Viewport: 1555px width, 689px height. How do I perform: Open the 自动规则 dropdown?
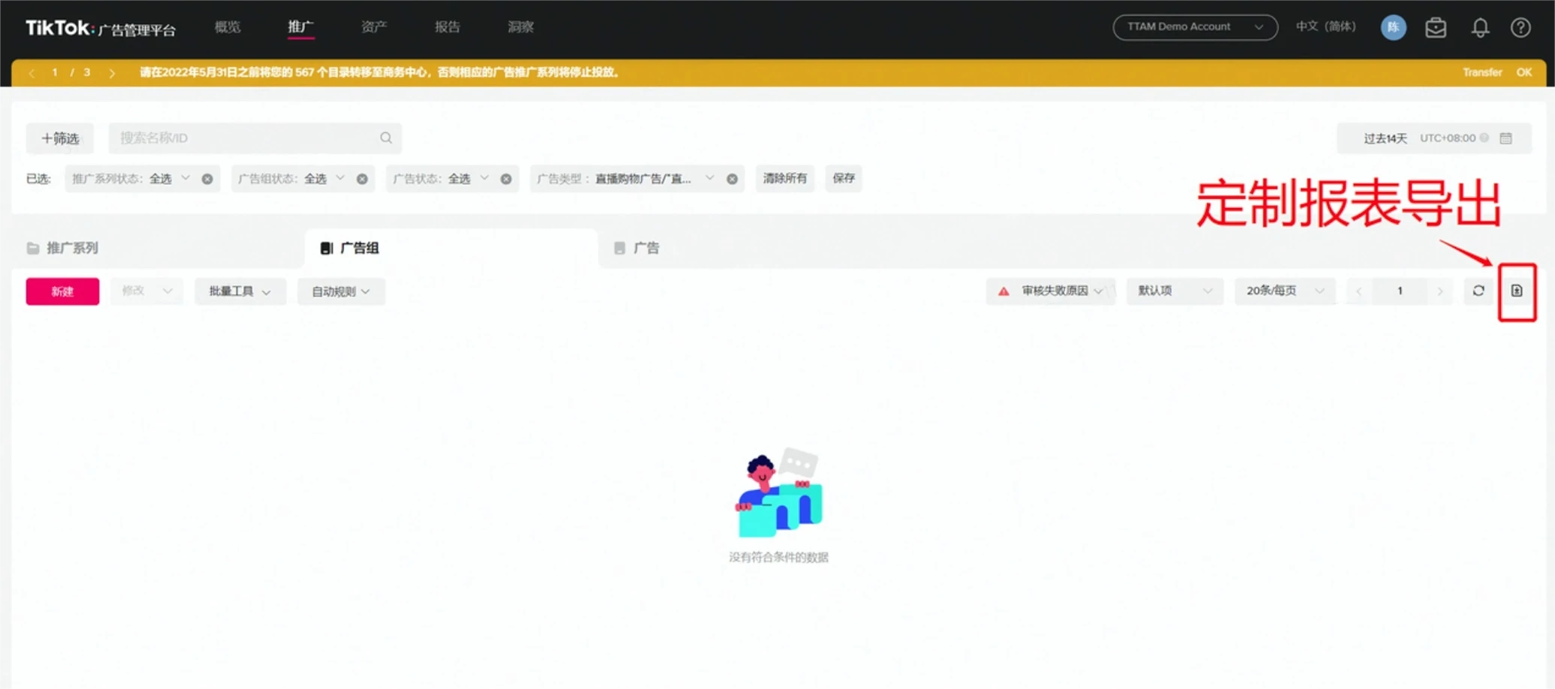click(x=340, y=291)
